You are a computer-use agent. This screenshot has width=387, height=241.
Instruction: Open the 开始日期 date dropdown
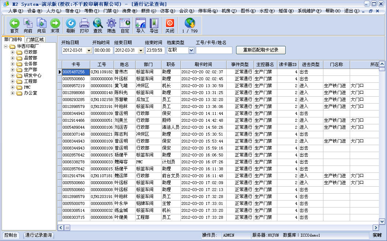[x=89, y=50]
